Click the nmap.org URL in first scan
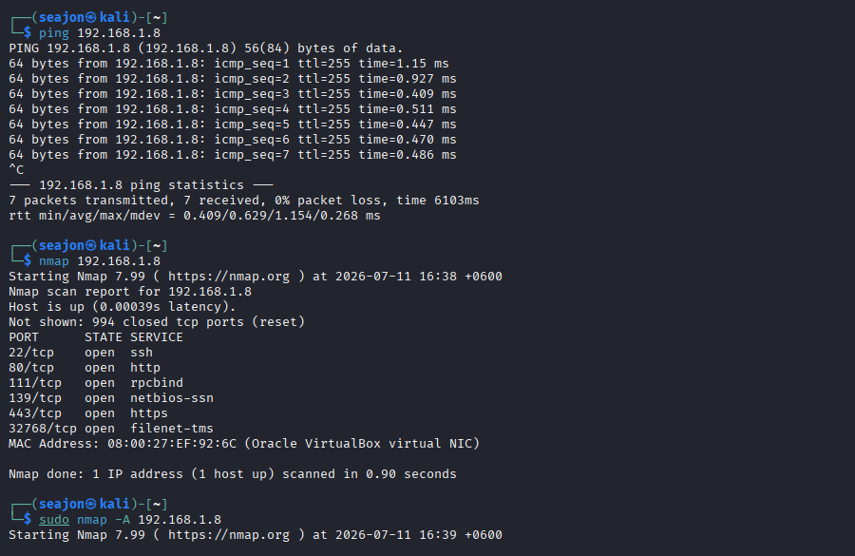 (x=229, y=276)
